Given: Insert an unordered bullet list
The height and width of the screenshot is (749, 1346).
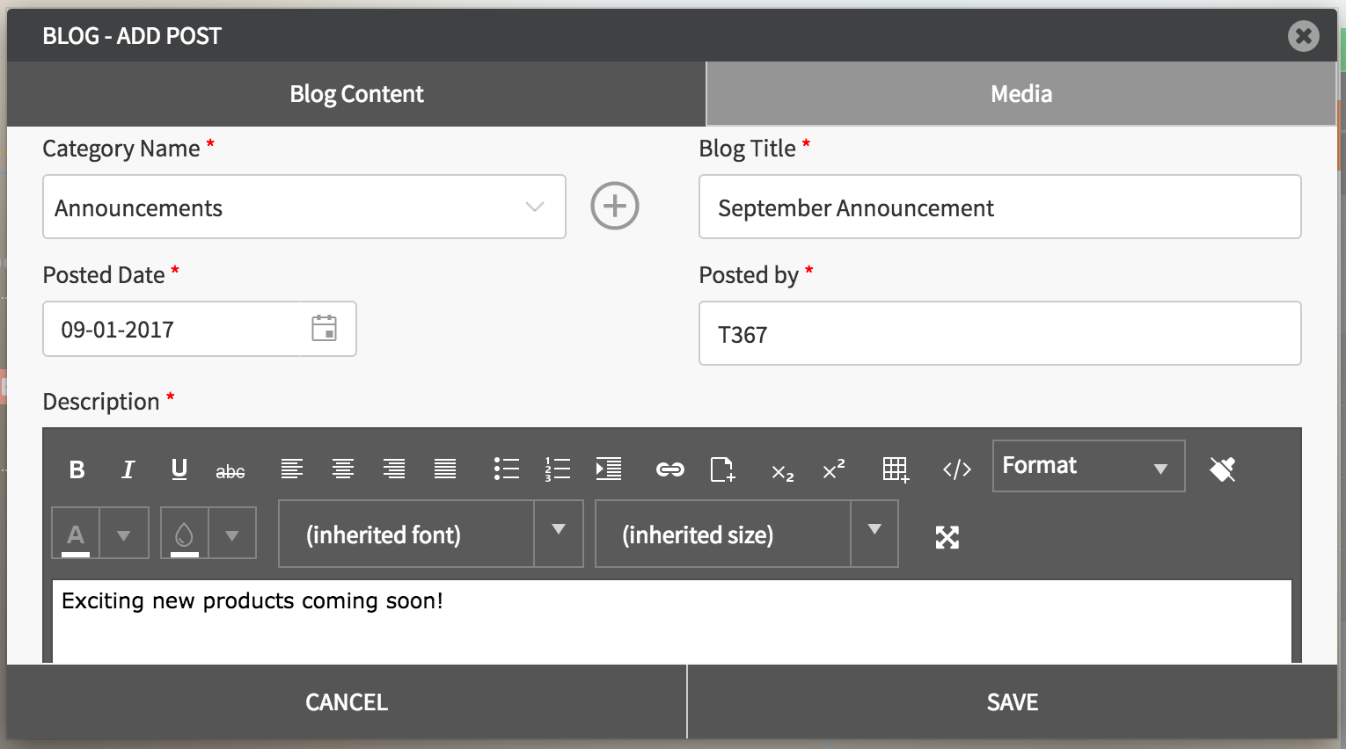Looking at the screenshot, I should pos(507,469).
